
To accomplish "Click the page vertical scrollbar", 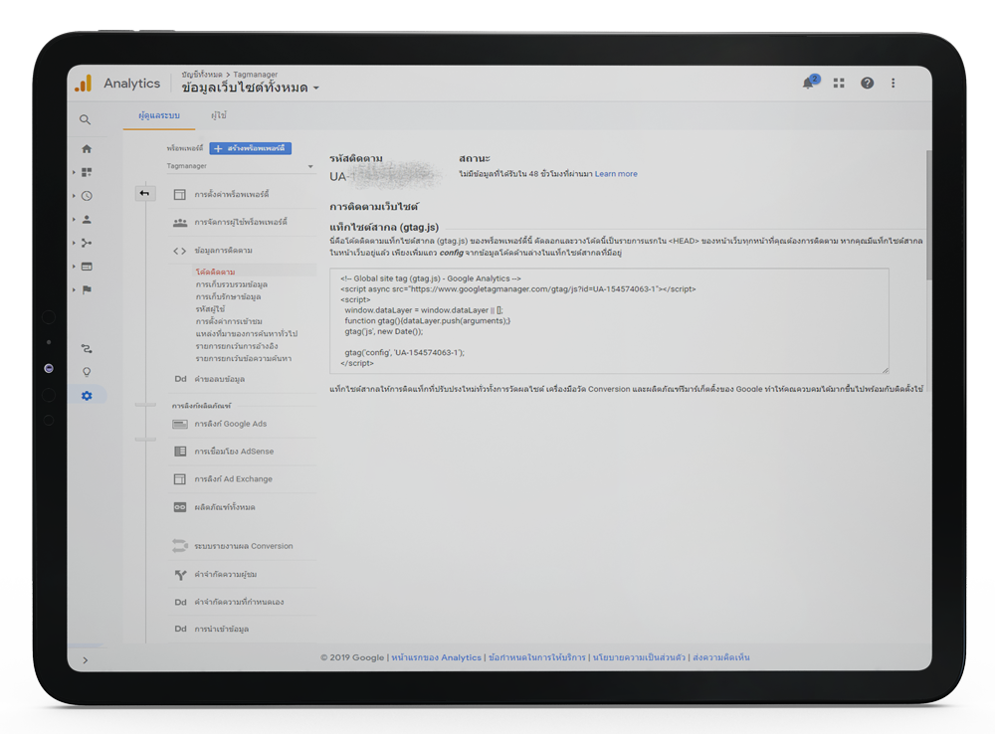I will coord(929,215).
